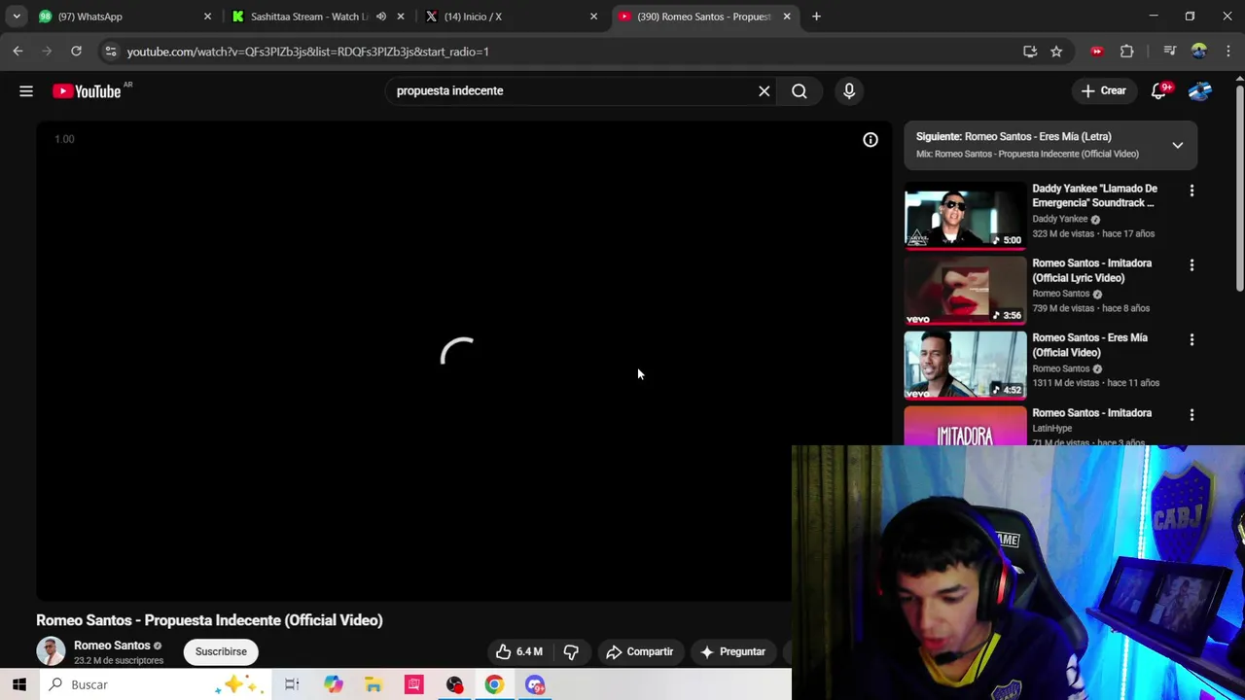The height and width of the screenshot is (700, 1245).
Task: Open YouTube notifications bell
Action: [x=1158, y=90]
